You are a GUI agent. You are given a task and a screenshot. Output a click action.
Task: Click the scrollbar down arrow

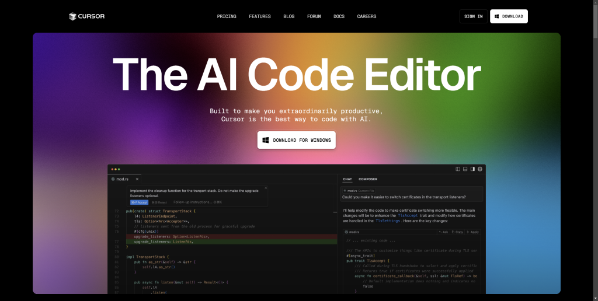[595, 297]
